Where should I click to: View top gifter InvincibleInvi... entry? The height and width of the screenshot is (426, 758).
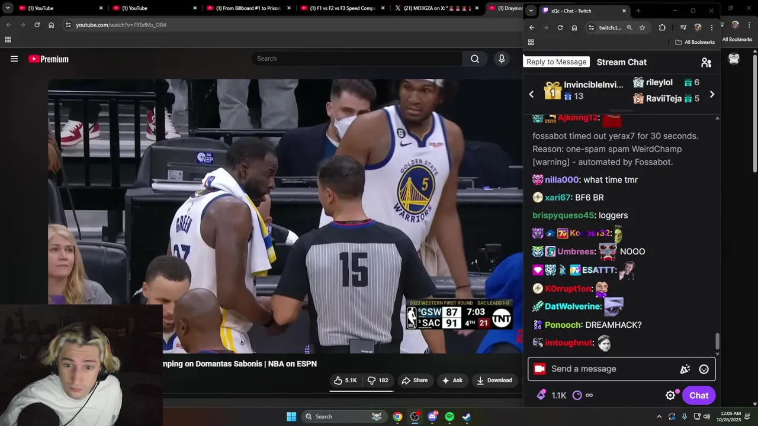tap(583, 90)
